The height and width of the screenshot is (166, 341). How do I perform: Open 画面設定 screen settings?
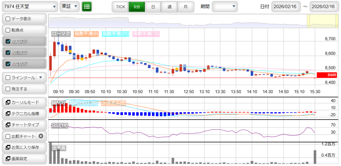point(24,159)
